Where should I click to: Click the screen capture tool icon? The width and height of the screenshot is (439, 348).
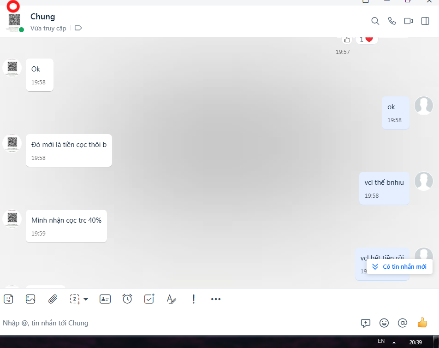[75, 299]
